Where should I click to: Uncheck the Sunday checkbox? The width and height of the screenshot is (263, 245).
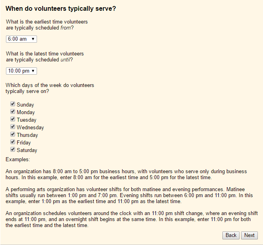click(x=13, y=104)
